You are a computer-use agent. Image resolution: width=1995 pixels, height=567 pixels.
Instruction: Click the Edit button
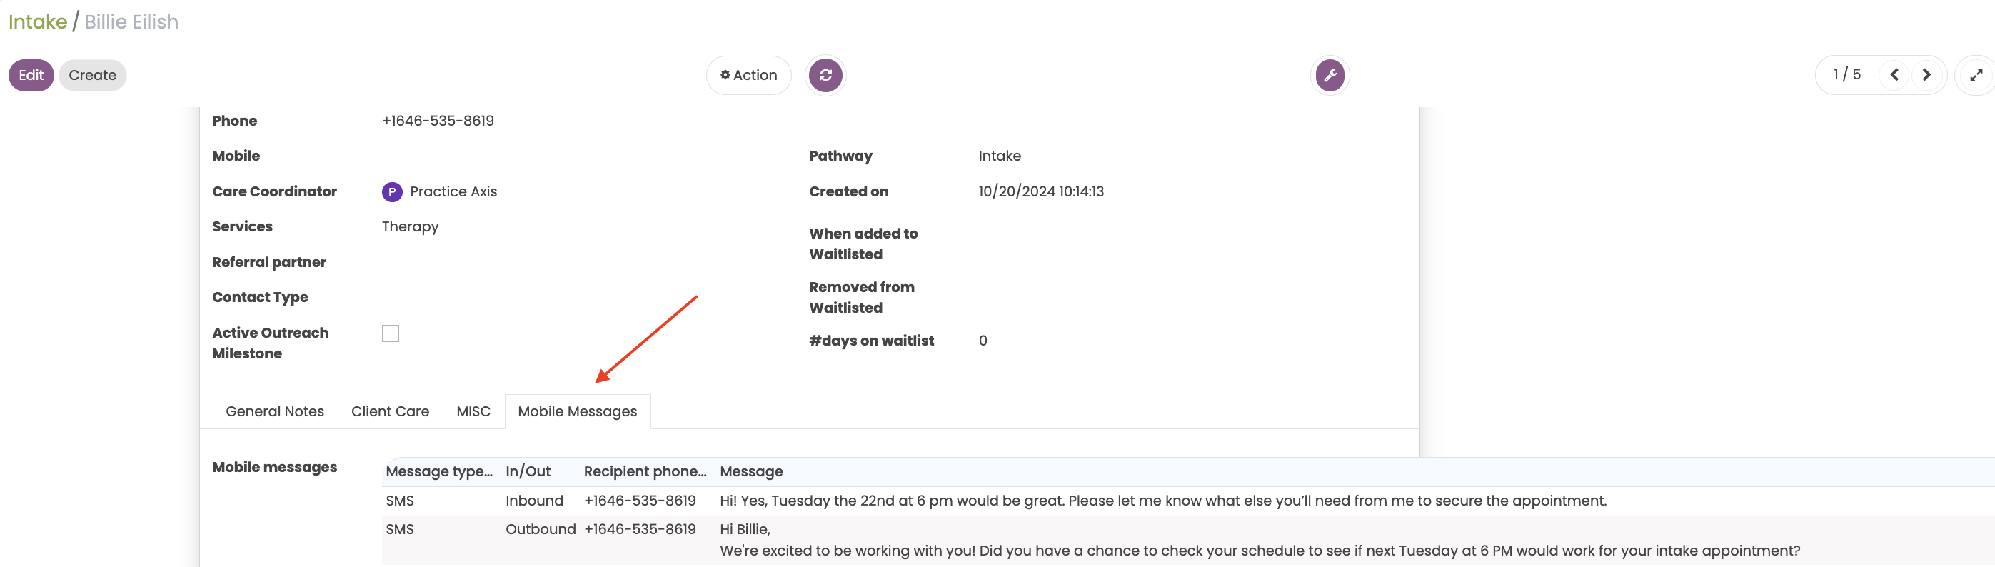coord(31,75)
